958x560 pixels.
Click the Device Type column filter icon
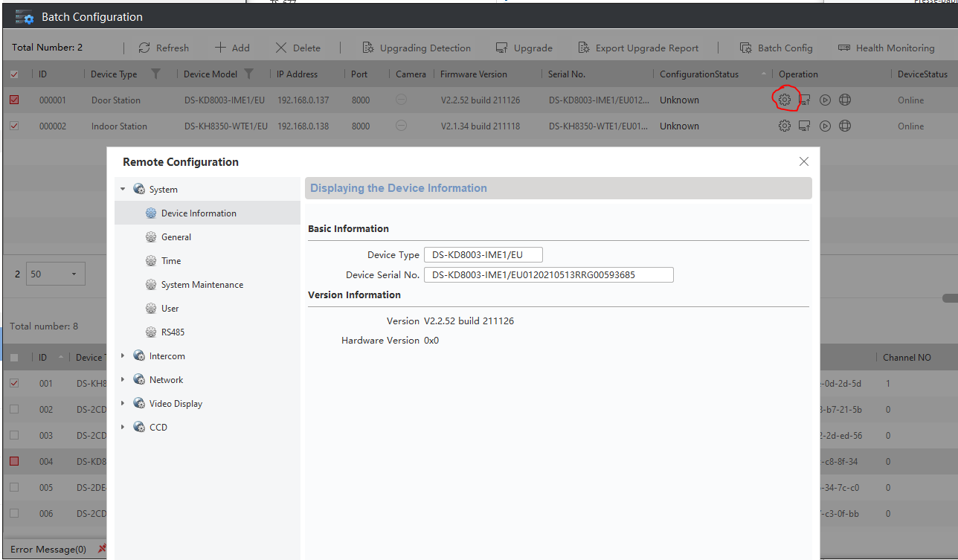point(155,74)
